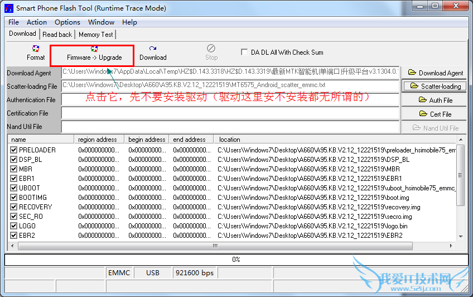473x297 pixels.
Task: Click the USB status bar entry
Action: tap(153, 273)
